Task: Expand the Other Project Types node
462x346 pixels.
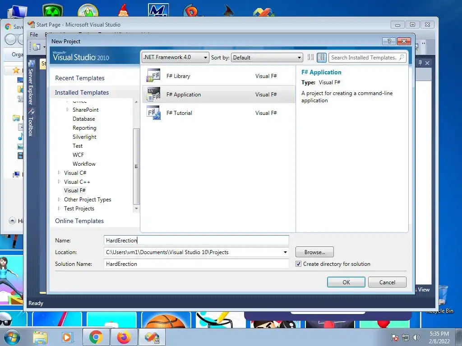Action: (x=59, y=200)
